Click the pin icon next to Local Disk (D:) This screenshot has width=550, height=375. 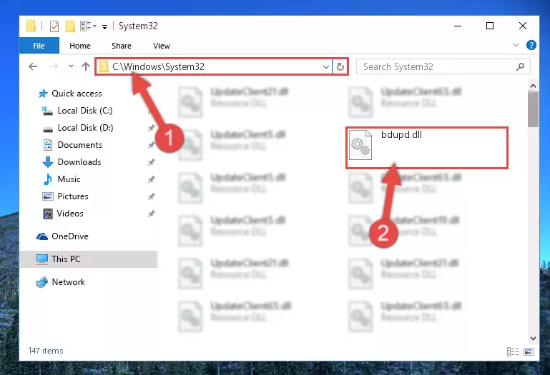pos(151,128)
